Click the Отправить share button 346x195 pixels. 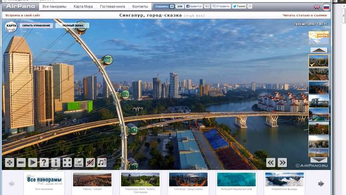[221, 6]
